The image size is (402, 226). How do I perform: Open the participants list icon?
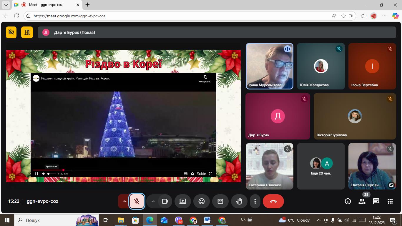point(362,201)
